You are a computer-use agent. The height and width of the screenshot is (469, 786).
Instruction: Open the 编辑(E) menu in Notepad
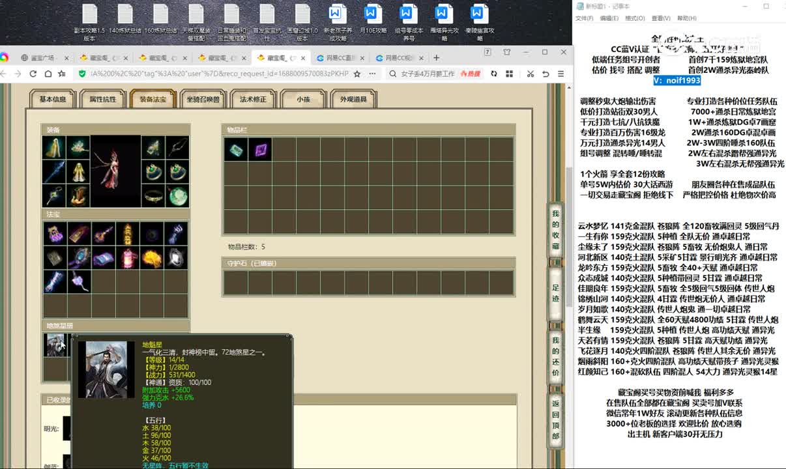(x=609, y=18)
